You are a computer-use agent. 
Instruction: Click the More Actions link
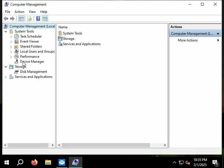click(188, 40)
